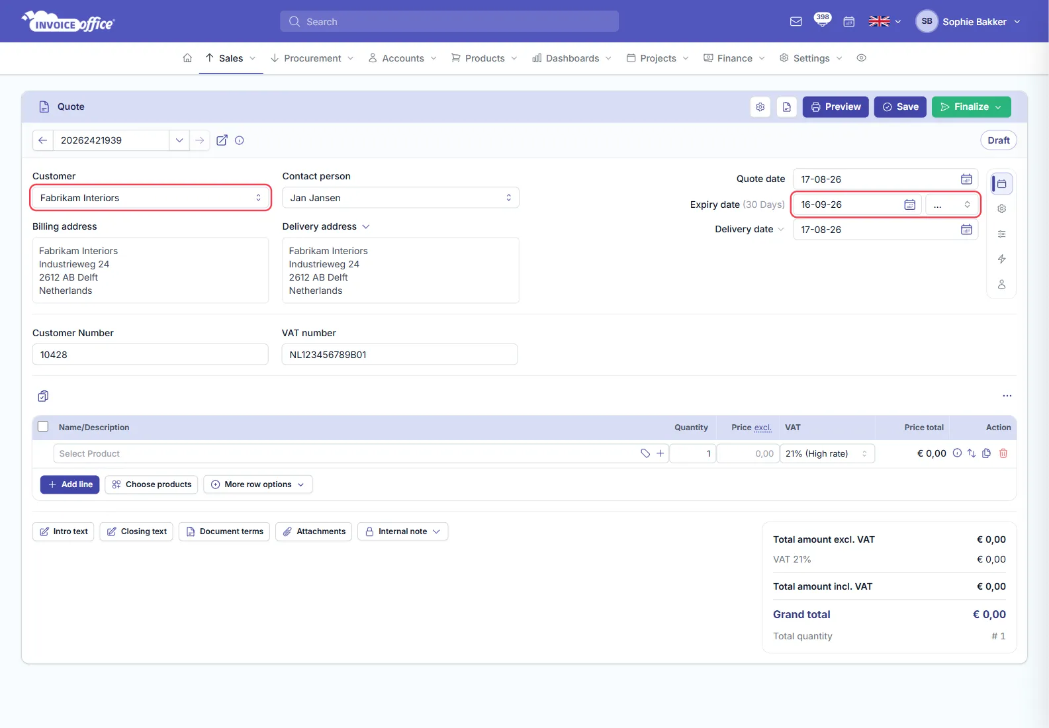The width and height of the screenshot is (1049, 728).
Task: Open the Customer dropdown Fabrikam Interiors
Action: pos(151,198)
